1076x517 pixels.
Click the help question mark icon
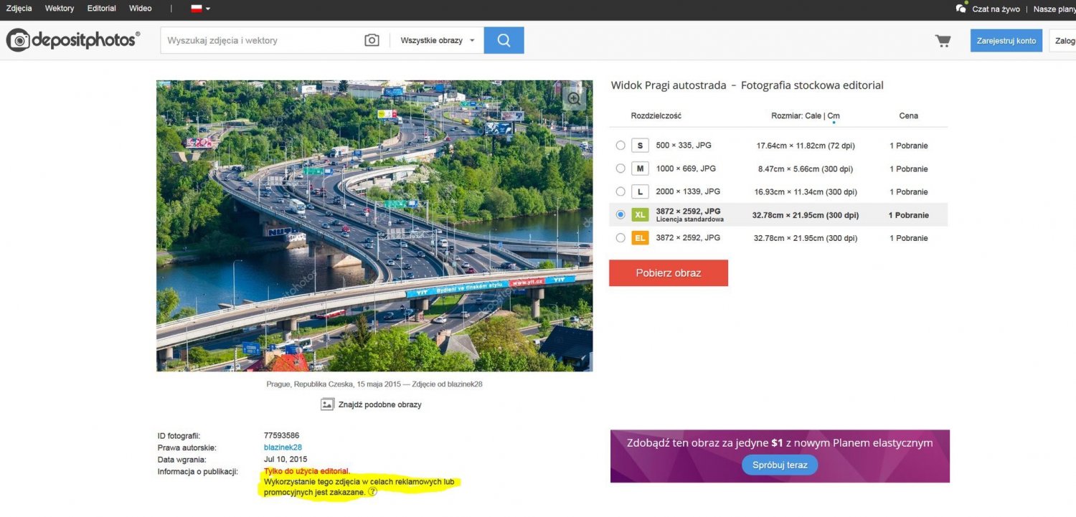[x=372, y=492]
